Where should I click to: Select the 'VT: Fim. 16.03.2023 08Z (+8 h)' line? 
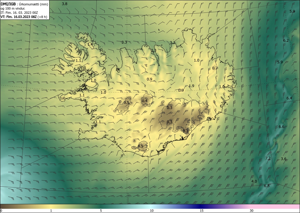coord(24,17)
